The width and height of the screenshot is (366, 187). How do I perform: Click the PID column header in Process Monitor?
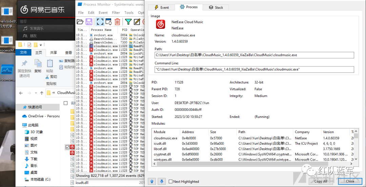pyautogui.click(x=125, y=30)
